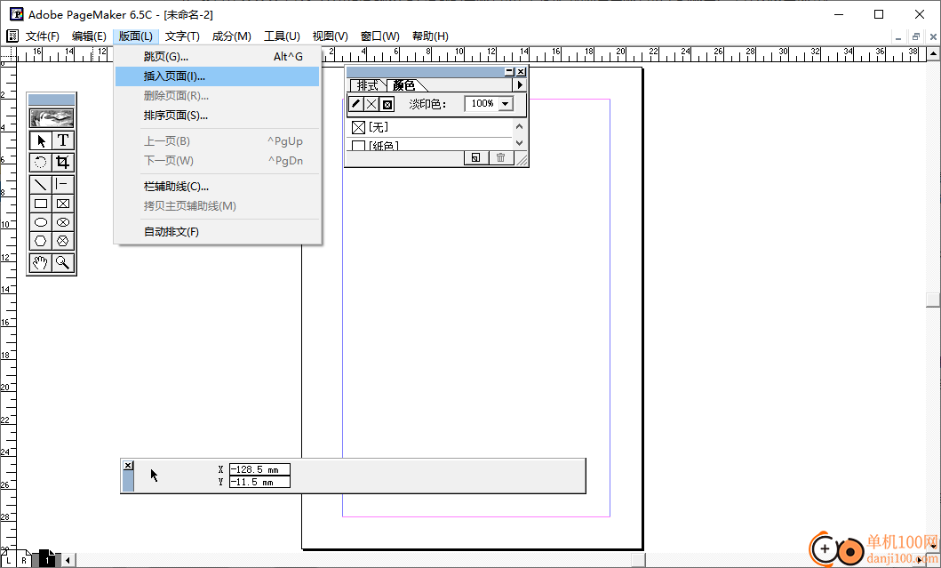Choose 跳页(G)... from layout menu
The height and width of the screenshot is (568, 941).
coord(217,56)
